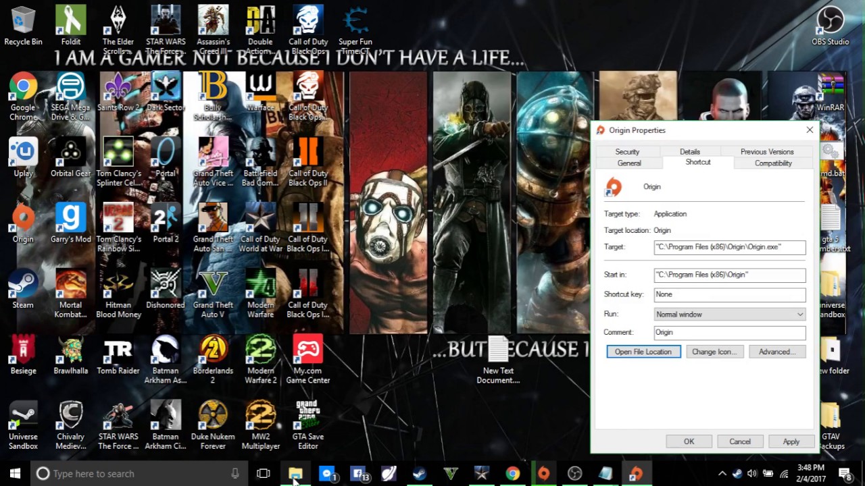This screenshot has height=486, width=865.
Task: Select the My.com Game Center shortcut
Action: (307, 360)
